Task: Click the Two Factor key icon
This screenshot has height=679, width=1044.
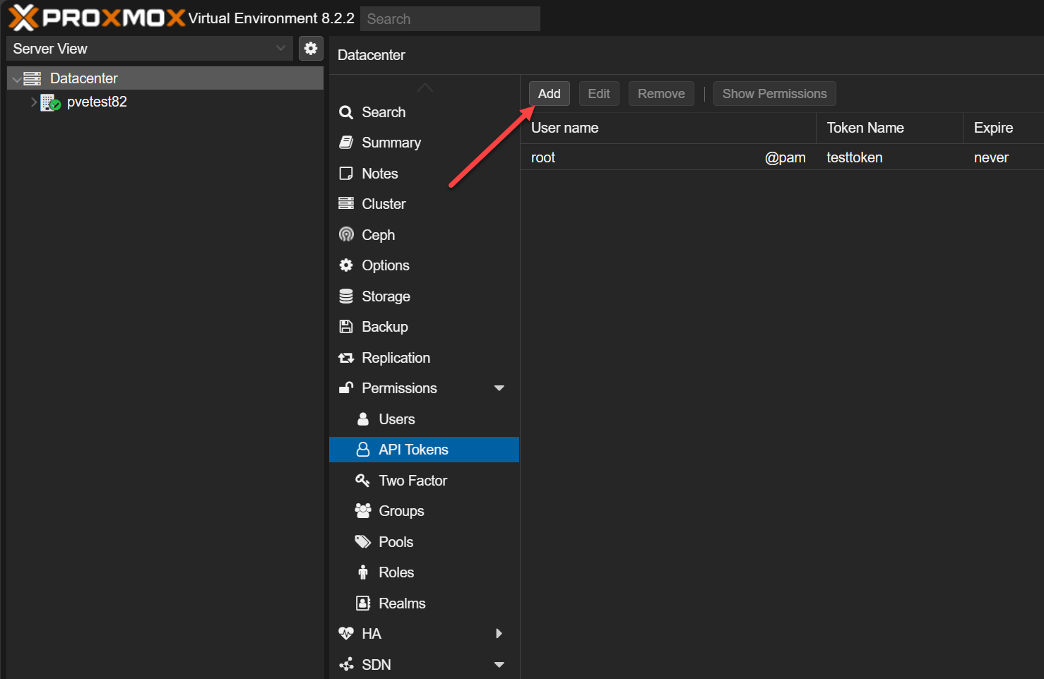Action: pyautogui.click(x=362, y=481)
